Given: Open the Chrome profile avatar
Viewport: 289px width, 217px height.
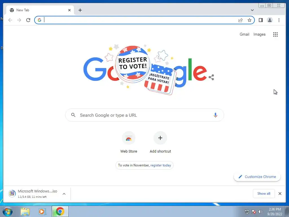Looking at the screenshot, I should (x=270, y=20).
